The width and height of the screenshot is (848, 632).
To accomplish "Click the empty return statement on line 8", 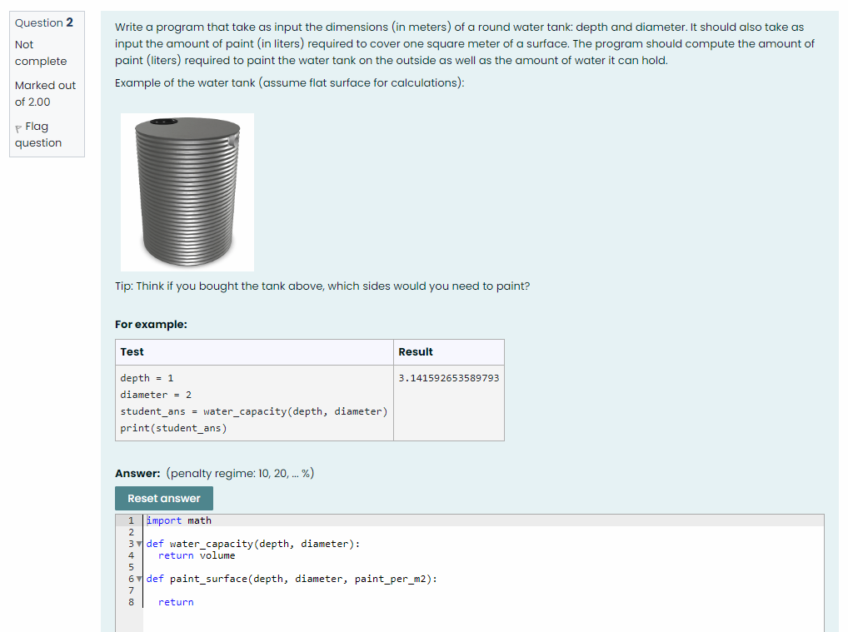I will tap(177, 601).
